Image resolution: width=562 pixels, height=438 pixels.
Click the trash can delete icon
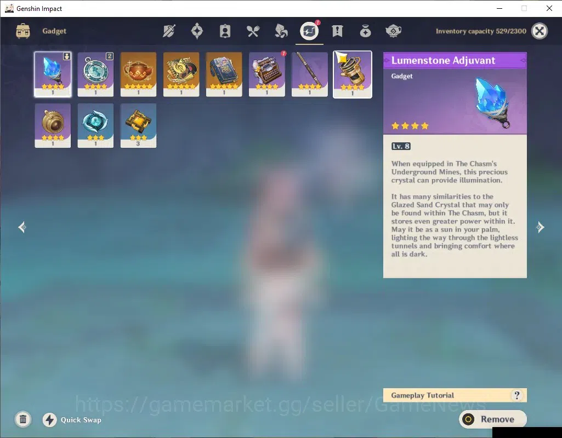(x=23, y=419)
